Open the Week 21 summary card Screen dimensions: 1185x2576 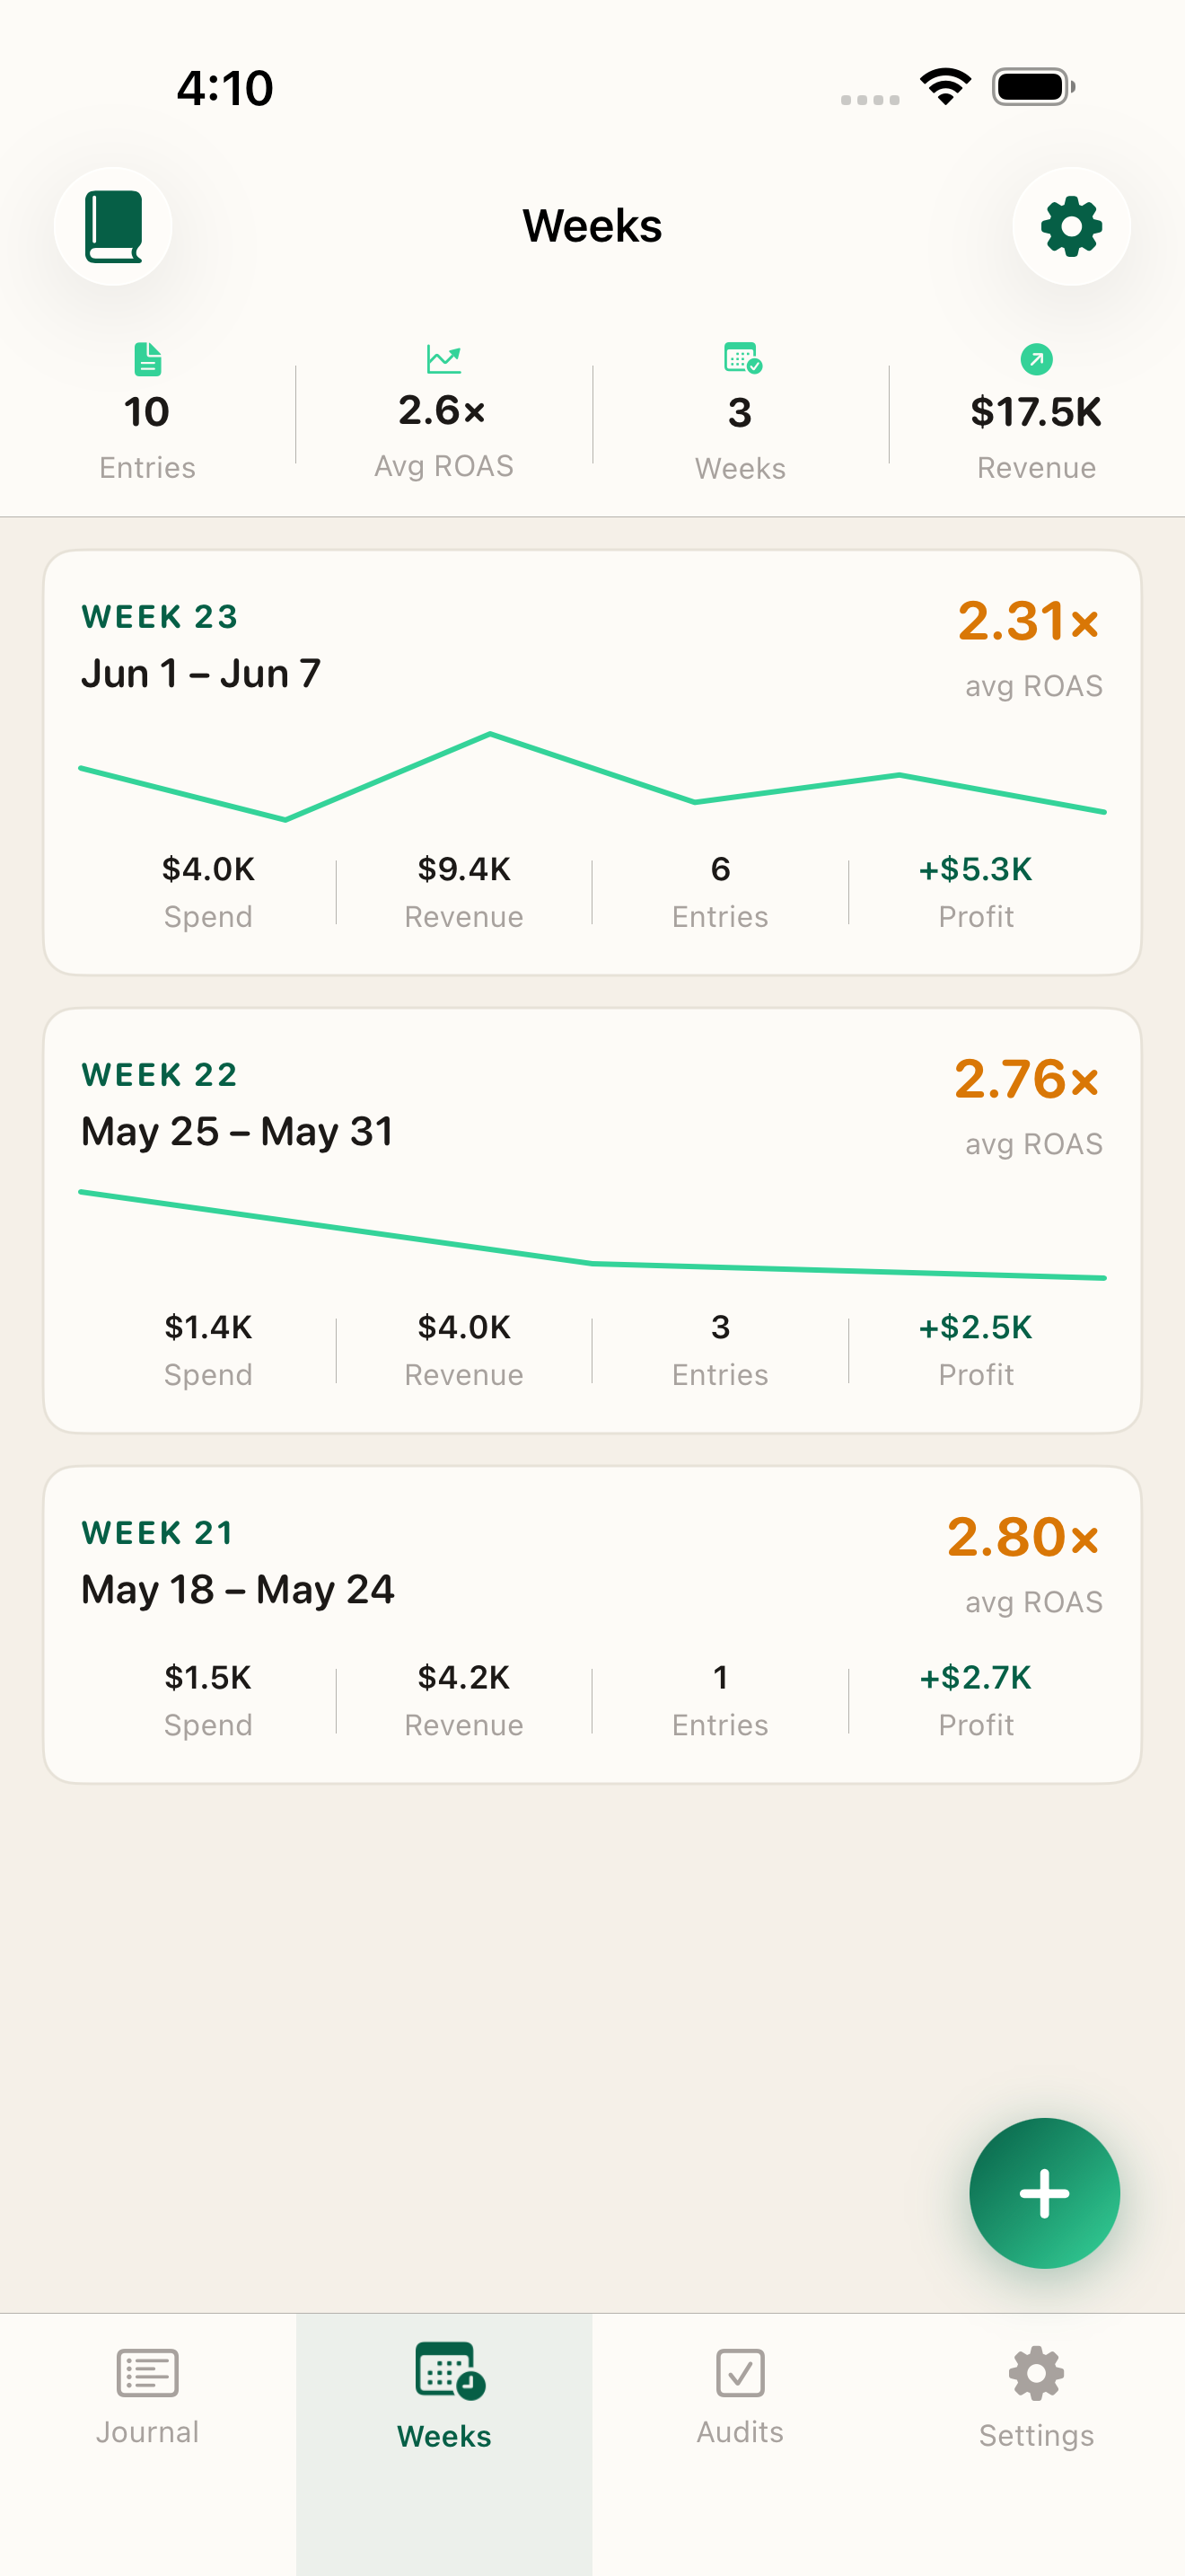[592, 1624]
